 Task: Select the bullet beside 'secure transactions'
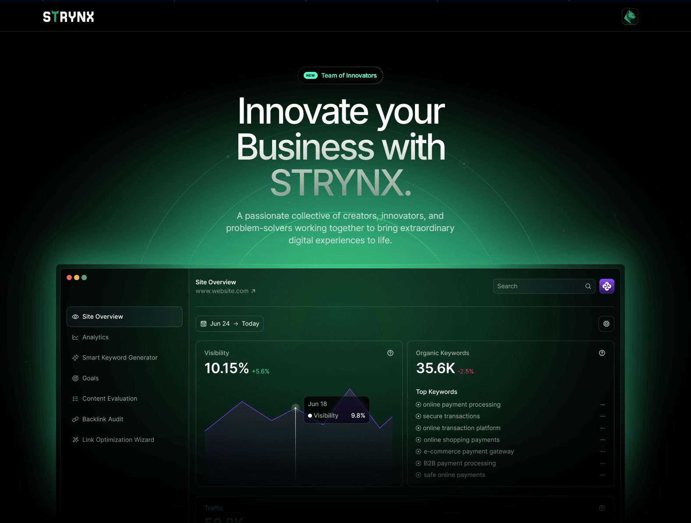click(x=418, y=416)
